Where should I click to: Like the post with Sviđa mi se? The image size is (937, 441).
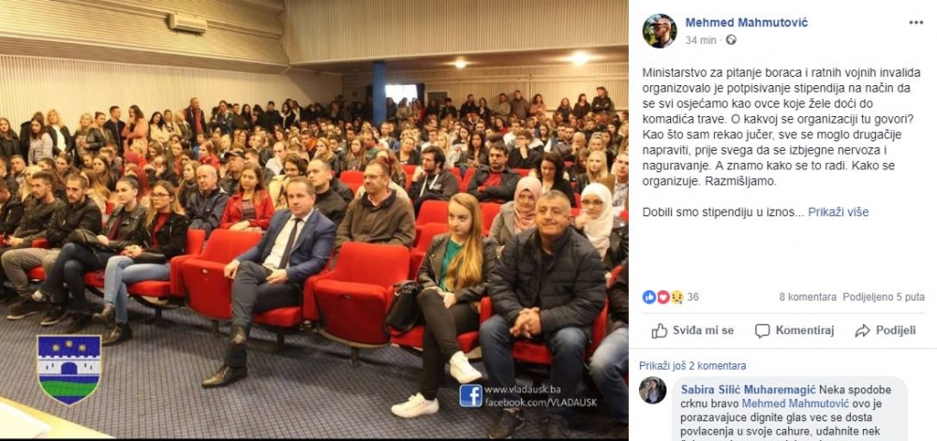pyautogui.click(x=692, y=330)
